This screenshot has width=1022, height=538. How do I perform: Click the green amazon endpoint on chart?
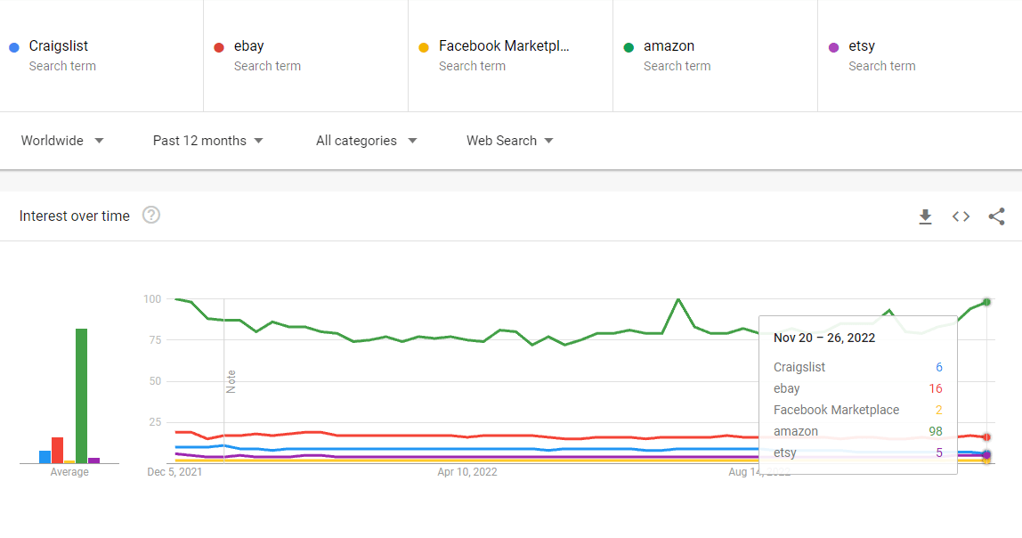point(986,302)
